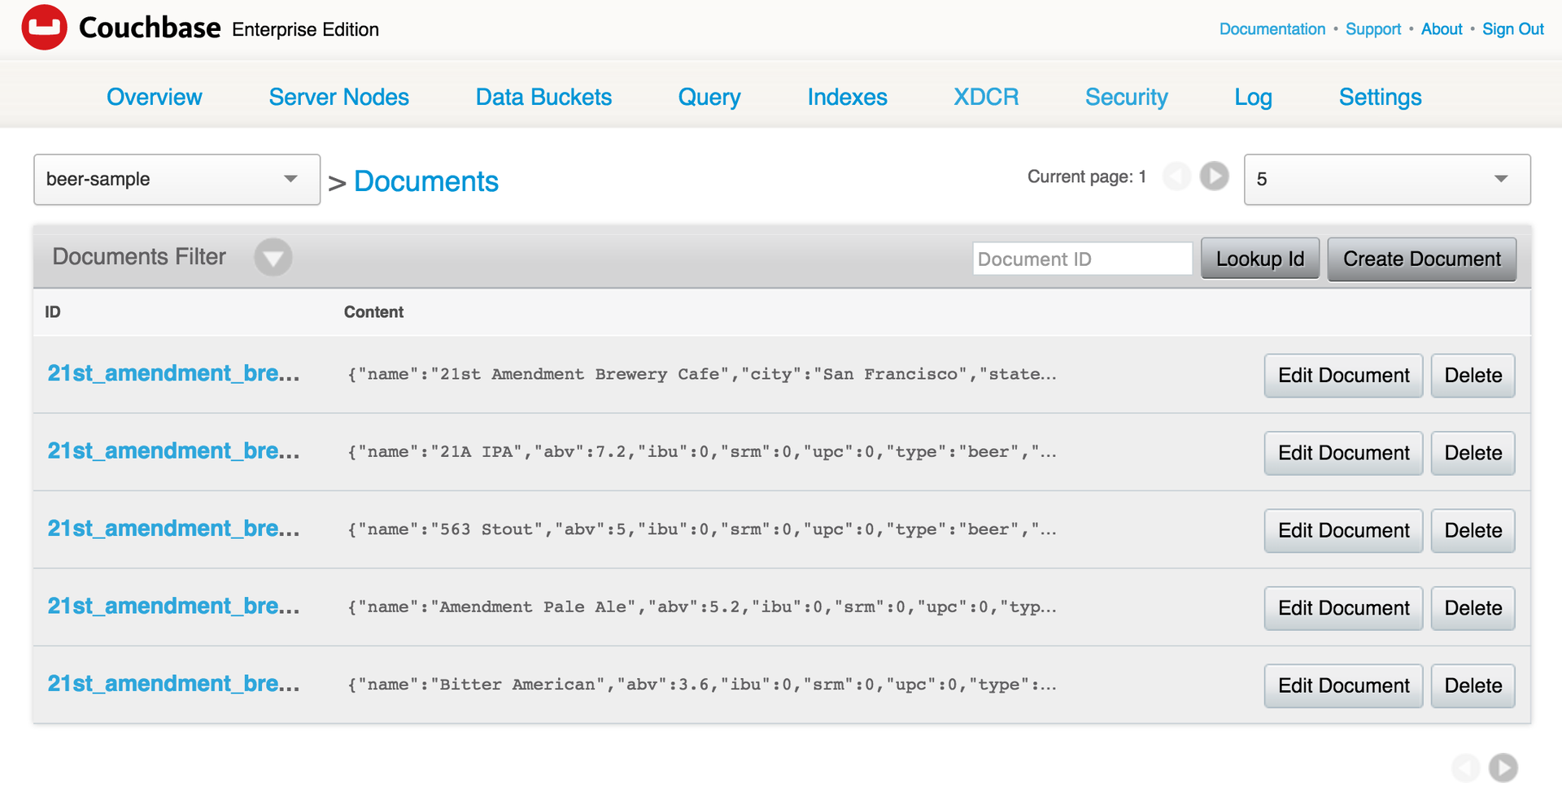1562x805 pixels.
Task: Click the Amendment Pale Ale content text
Action: [x=702, y=607]
